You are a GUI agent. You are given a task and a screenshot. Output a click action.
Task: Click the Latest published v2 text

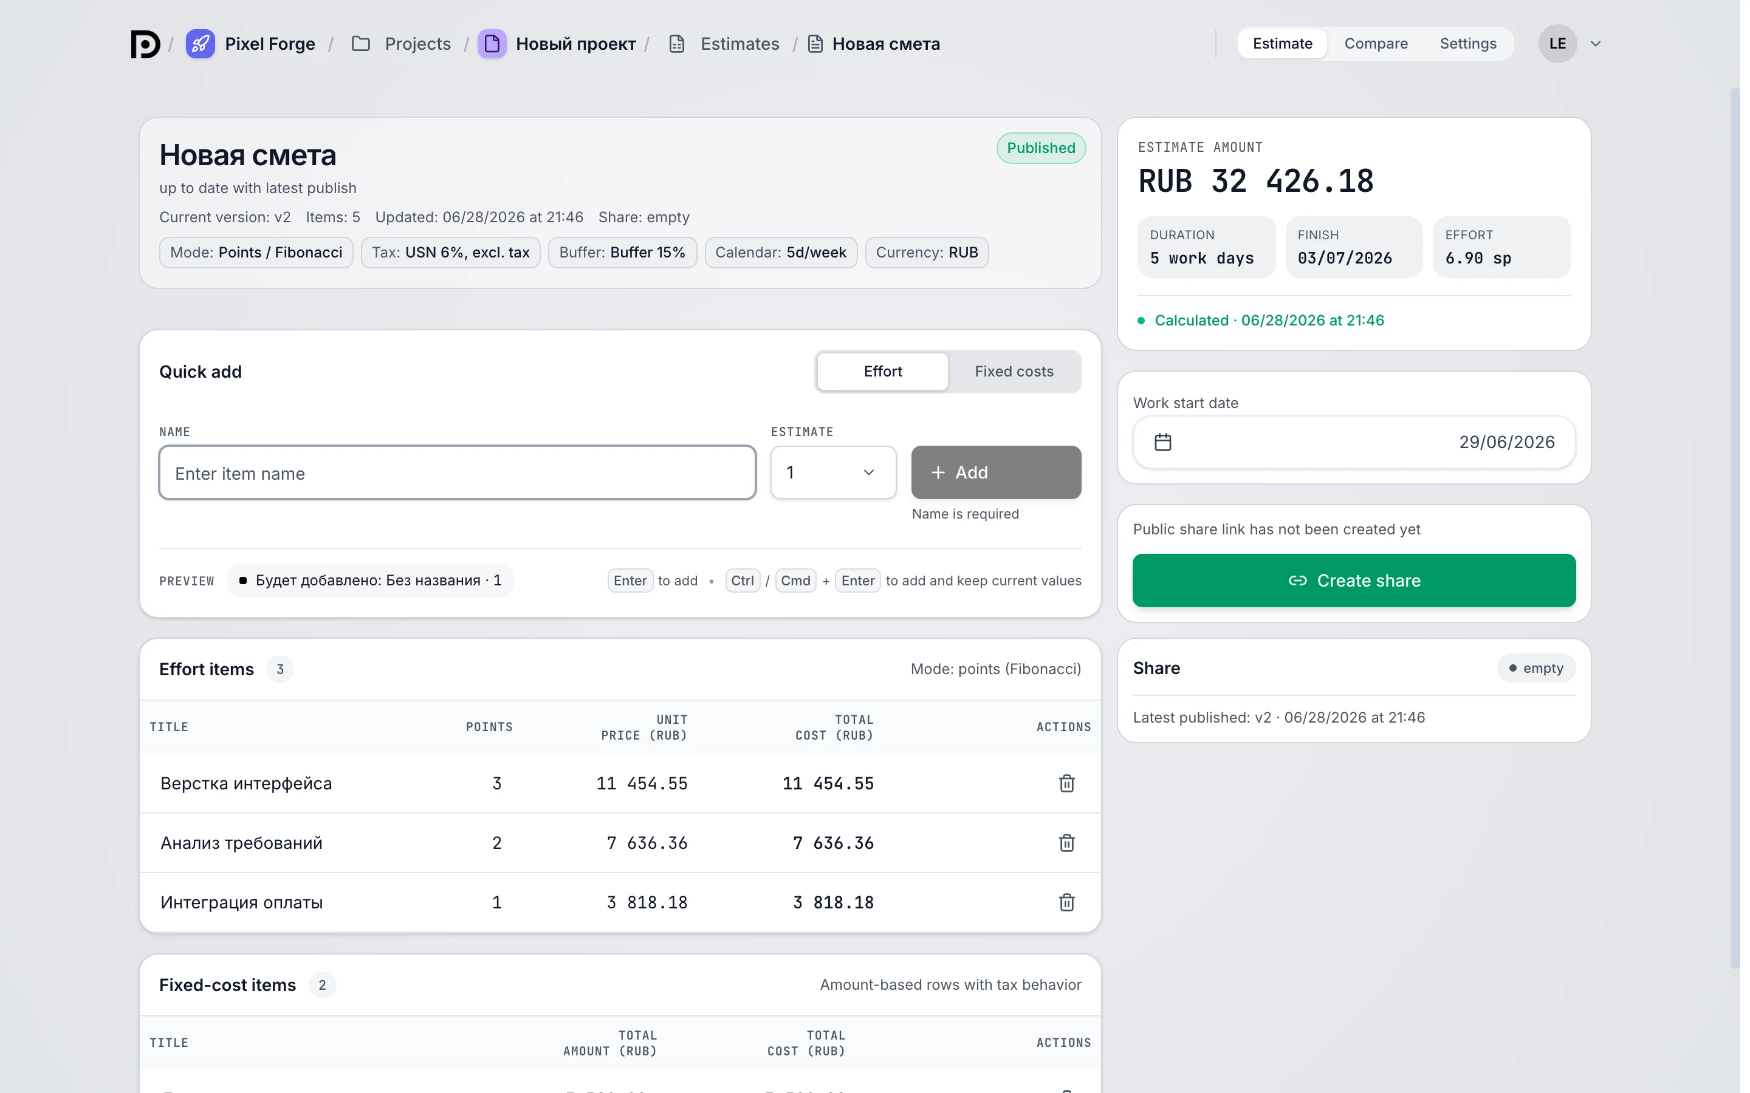tap(1278, 718)
